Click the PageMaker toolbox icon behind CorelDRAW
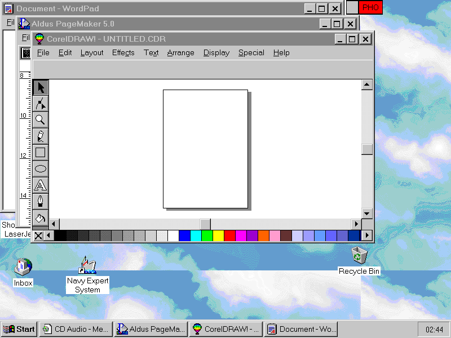This screenshot has height=338, width=451. (x=26, y=53)
